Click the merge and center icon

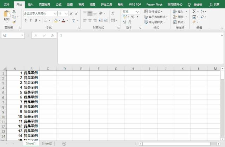tap(113, 20)
